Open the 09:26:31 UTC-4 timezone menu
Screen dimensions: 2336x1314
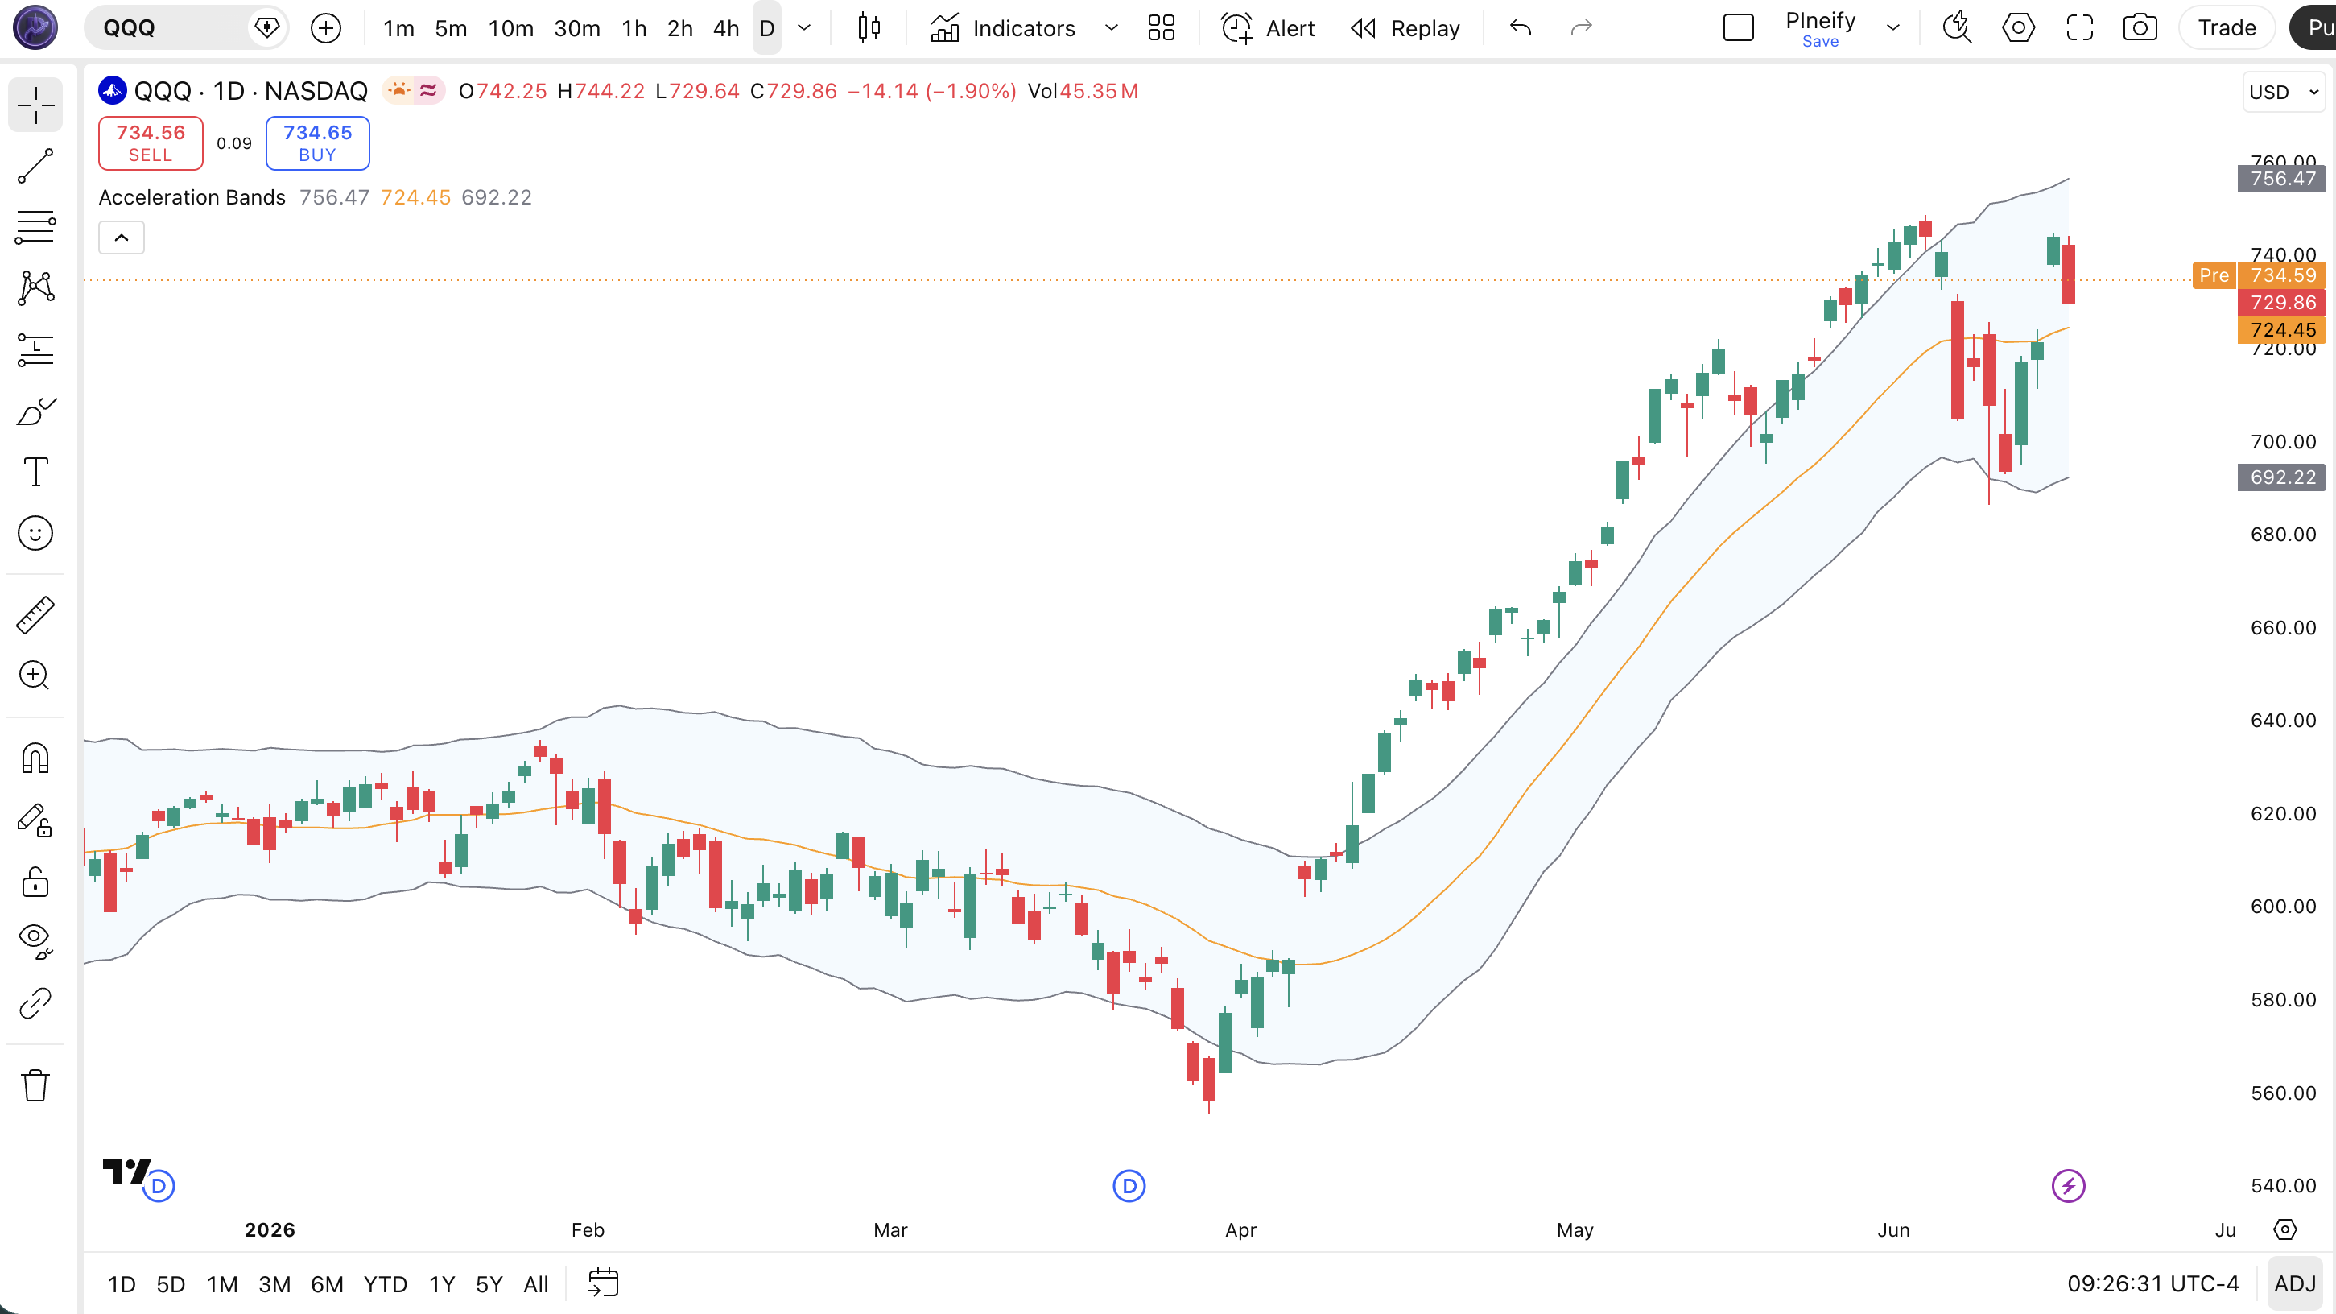click(2152, 1284)
